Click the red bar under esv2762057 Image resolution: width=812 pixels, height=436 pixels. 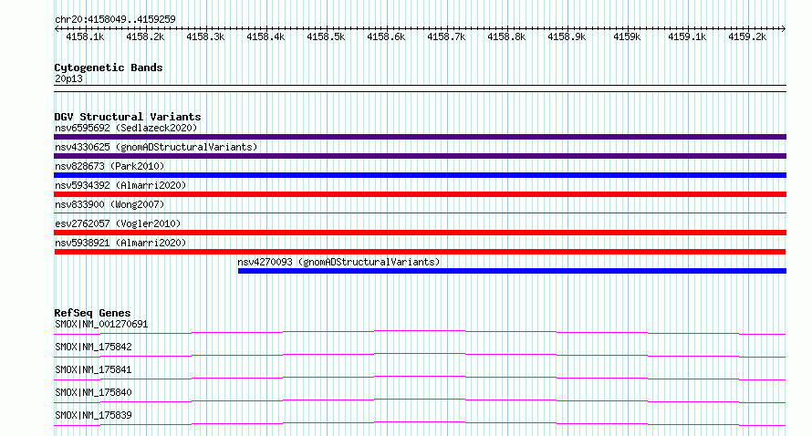420,233
